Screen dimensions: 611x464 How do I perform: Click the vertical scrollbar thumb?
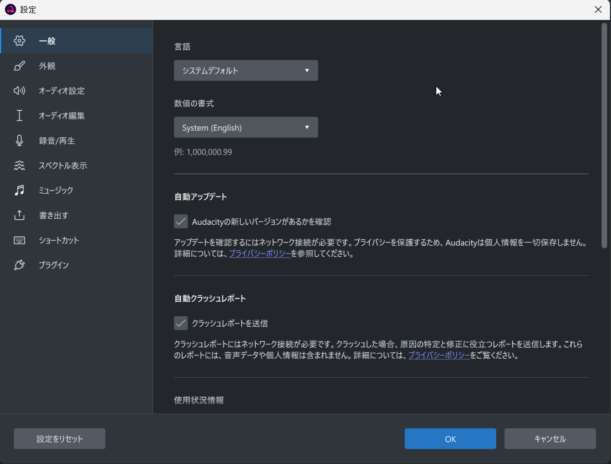(604, 136)
